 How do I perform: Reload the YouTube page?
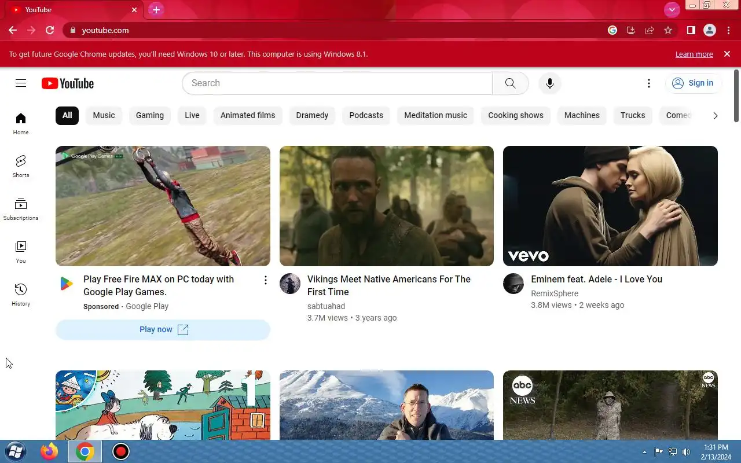tap(50, 30)
